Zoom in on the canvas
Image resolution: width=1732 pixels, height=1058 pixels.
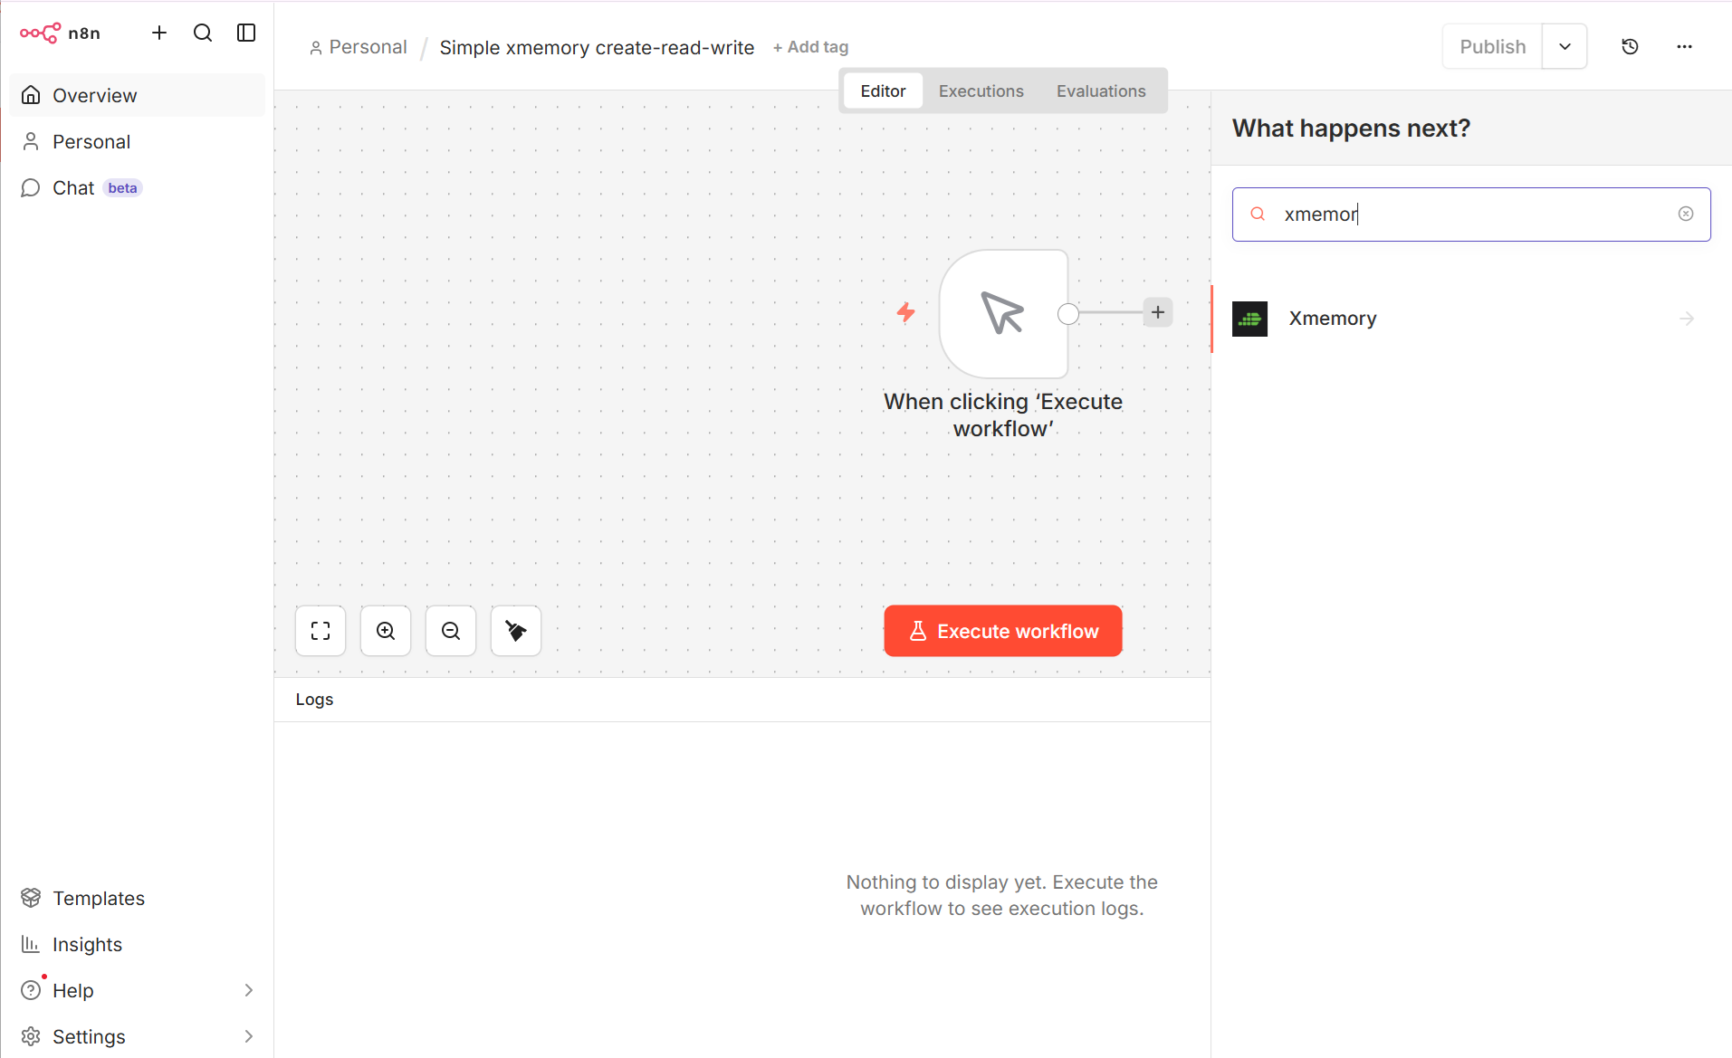click(x=386, y=631)
